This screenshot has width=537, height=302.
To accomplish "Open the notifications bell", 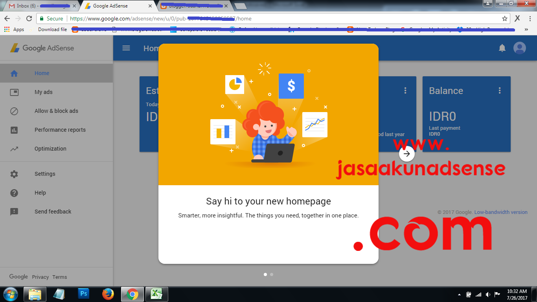I will (502, 48).
